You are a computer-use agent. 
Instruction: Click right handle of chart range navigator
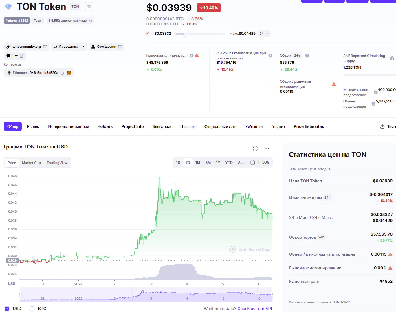272,294
